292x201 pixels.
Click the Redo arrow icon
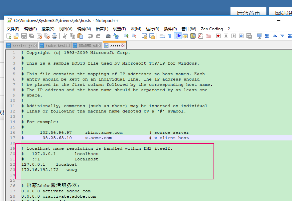[x=98, y=36]
